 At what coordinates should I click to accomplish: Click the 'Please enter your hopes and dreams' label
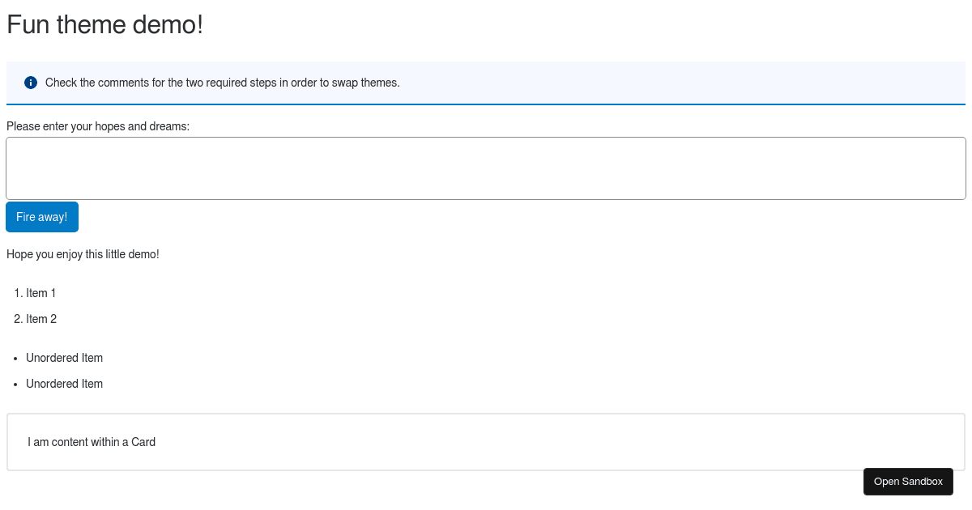point(97,126)
